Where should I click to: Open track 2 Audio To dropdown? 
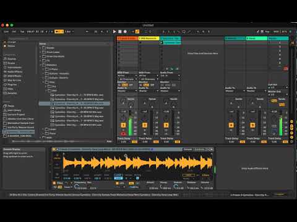(x=148, y=91)
